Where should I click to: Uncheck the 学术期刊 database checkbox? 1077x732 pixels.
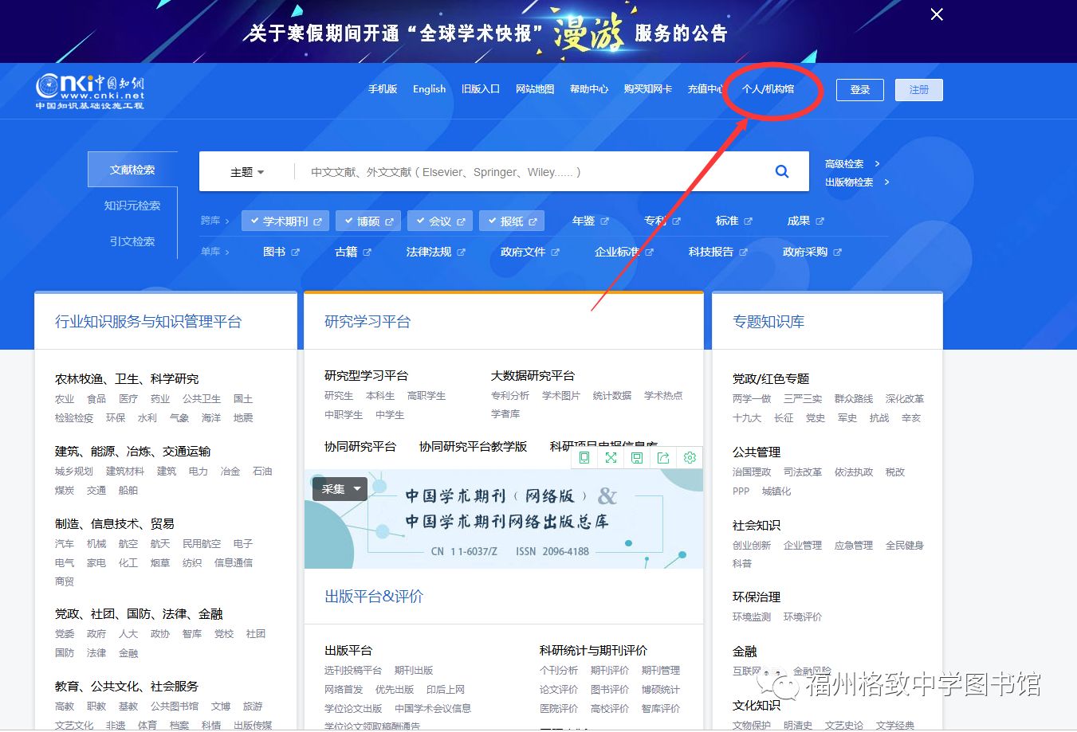[x=254, y=221]
